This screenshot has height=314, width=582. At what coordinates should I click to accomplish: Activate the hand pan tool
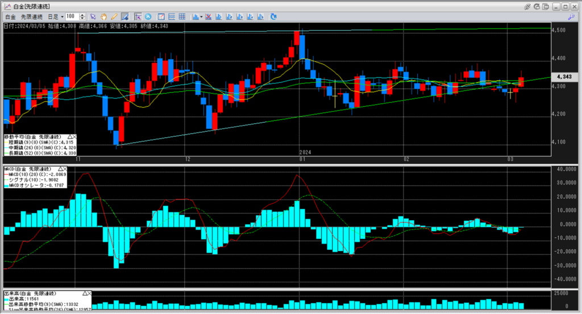(103, 16)
